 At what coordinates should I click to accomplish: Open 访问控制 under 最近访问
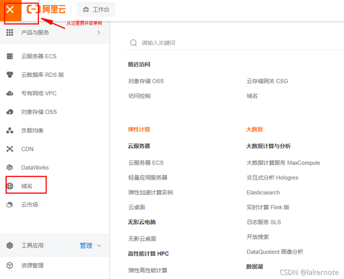(x=139, y=96)
